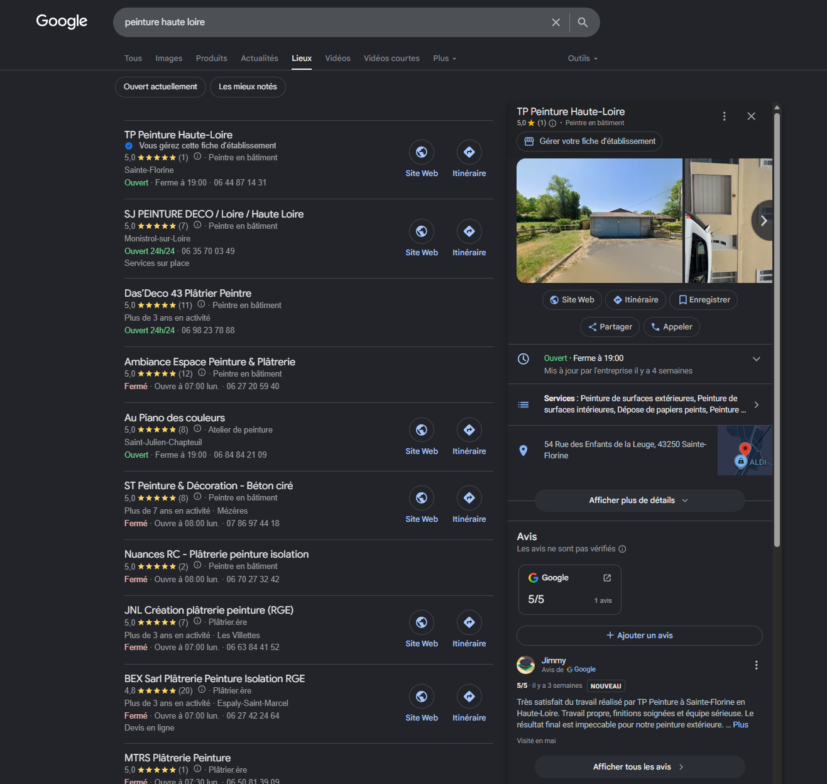
Task: Get Itinéraire for ST Peinture & Décoration
Action: click(469, 505)
